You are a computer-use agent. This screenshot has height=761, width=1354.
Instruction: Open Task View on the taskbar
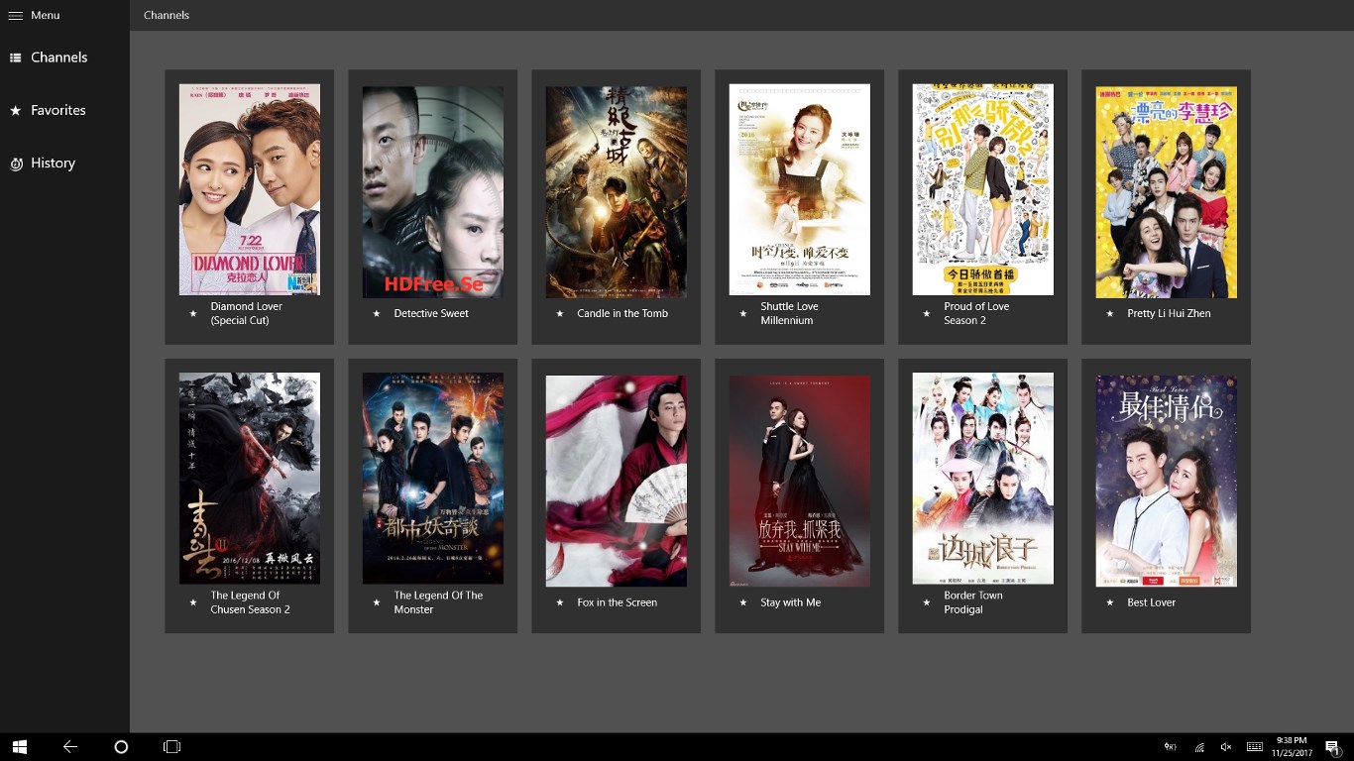click(x=171, y=747)
